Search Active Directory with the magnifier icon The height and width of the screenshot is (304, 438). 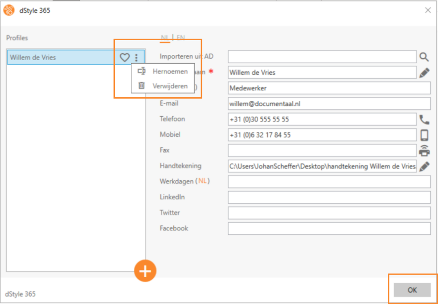point(424,57)
